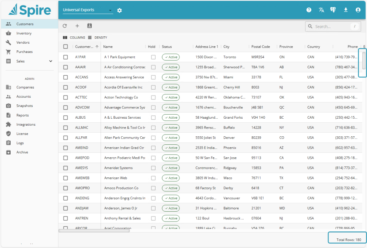
Task: Click the Inventory basket icon
Action: coord(8,33)
